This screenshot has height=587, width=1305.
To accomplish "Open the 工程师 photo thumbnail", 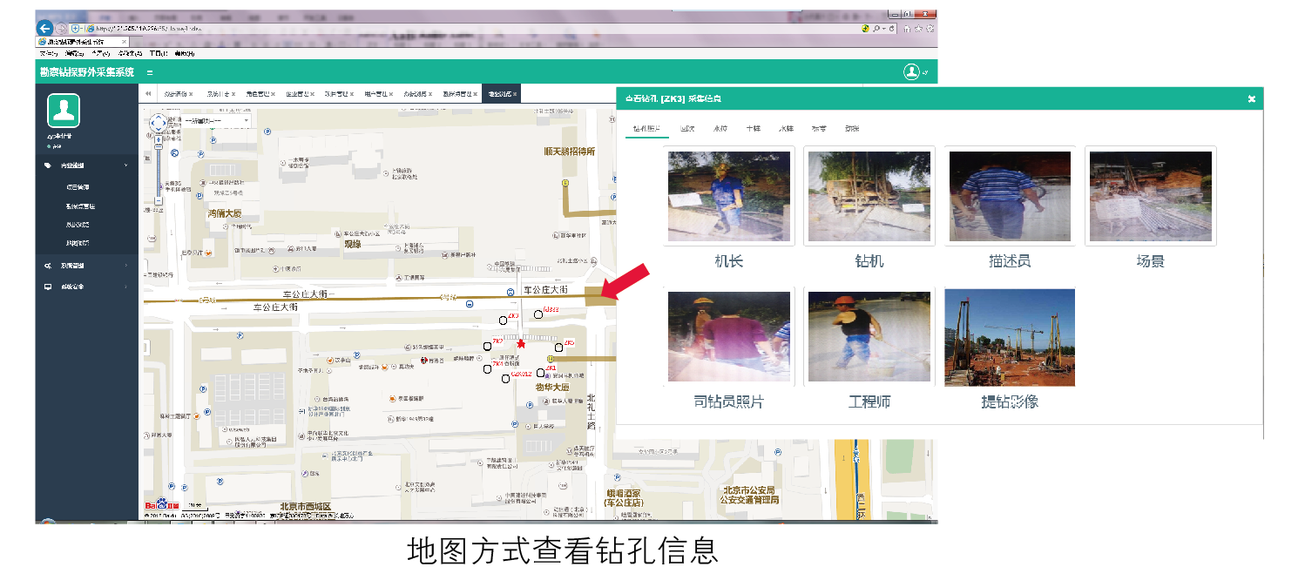I will tap(869, 336).
